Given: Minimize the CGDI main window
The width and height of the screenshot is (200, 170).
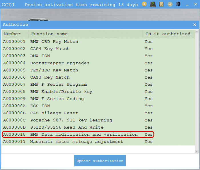Looking at the screenshot, I should pyautogui.click(x=187, y=5).
